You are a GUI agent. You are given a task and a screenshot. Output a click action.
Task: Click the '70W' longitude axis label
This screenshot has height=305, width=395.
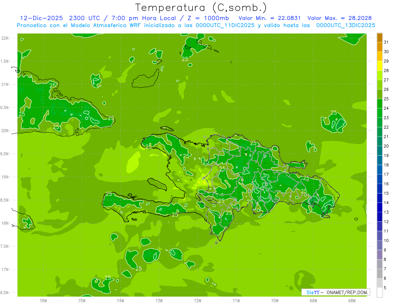click(275, 301)
